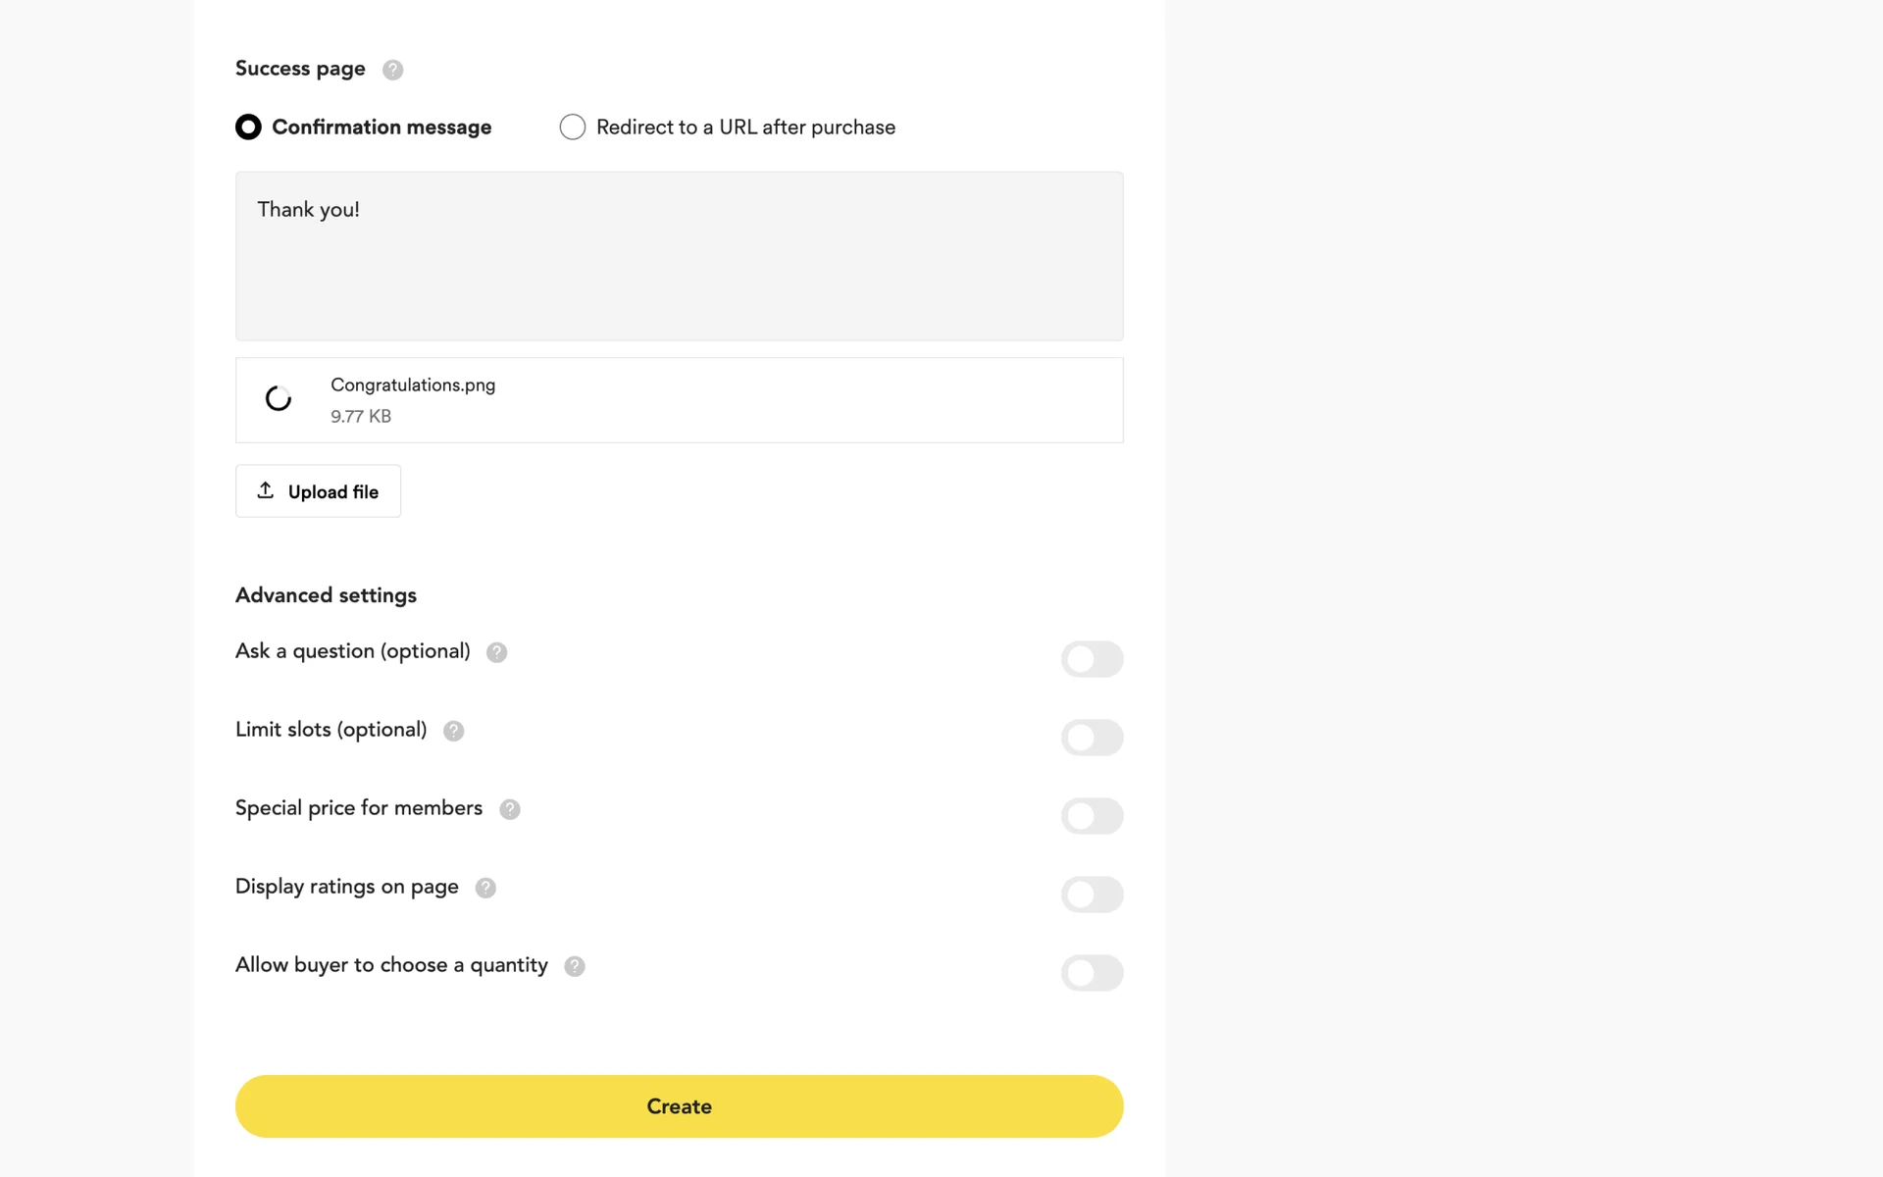Turn on the Limit slots toggle
The image size is (1883, 1177).
(1092, 738)
